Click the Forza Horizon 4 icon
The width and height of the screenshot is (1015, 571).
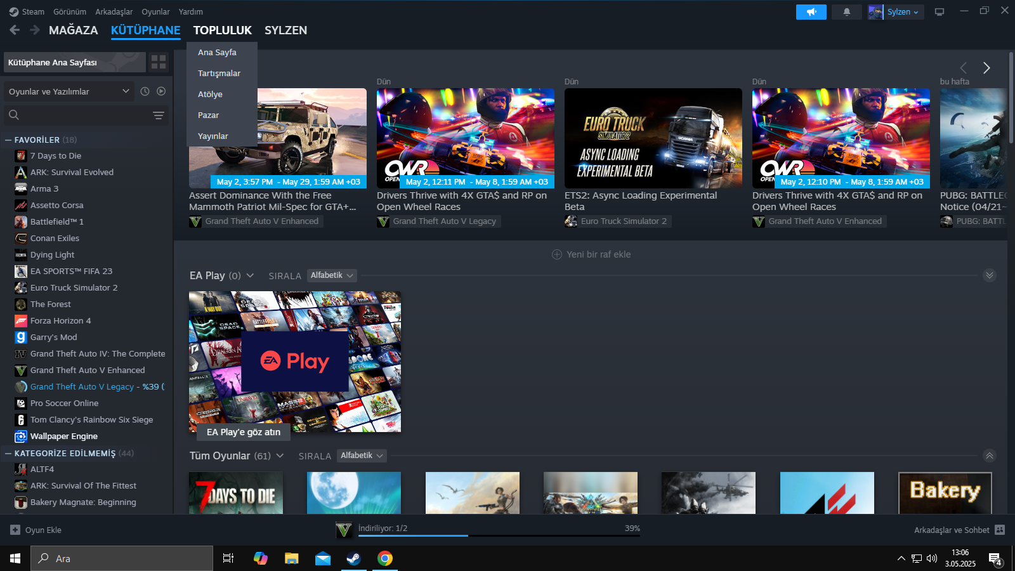(21, 320)
